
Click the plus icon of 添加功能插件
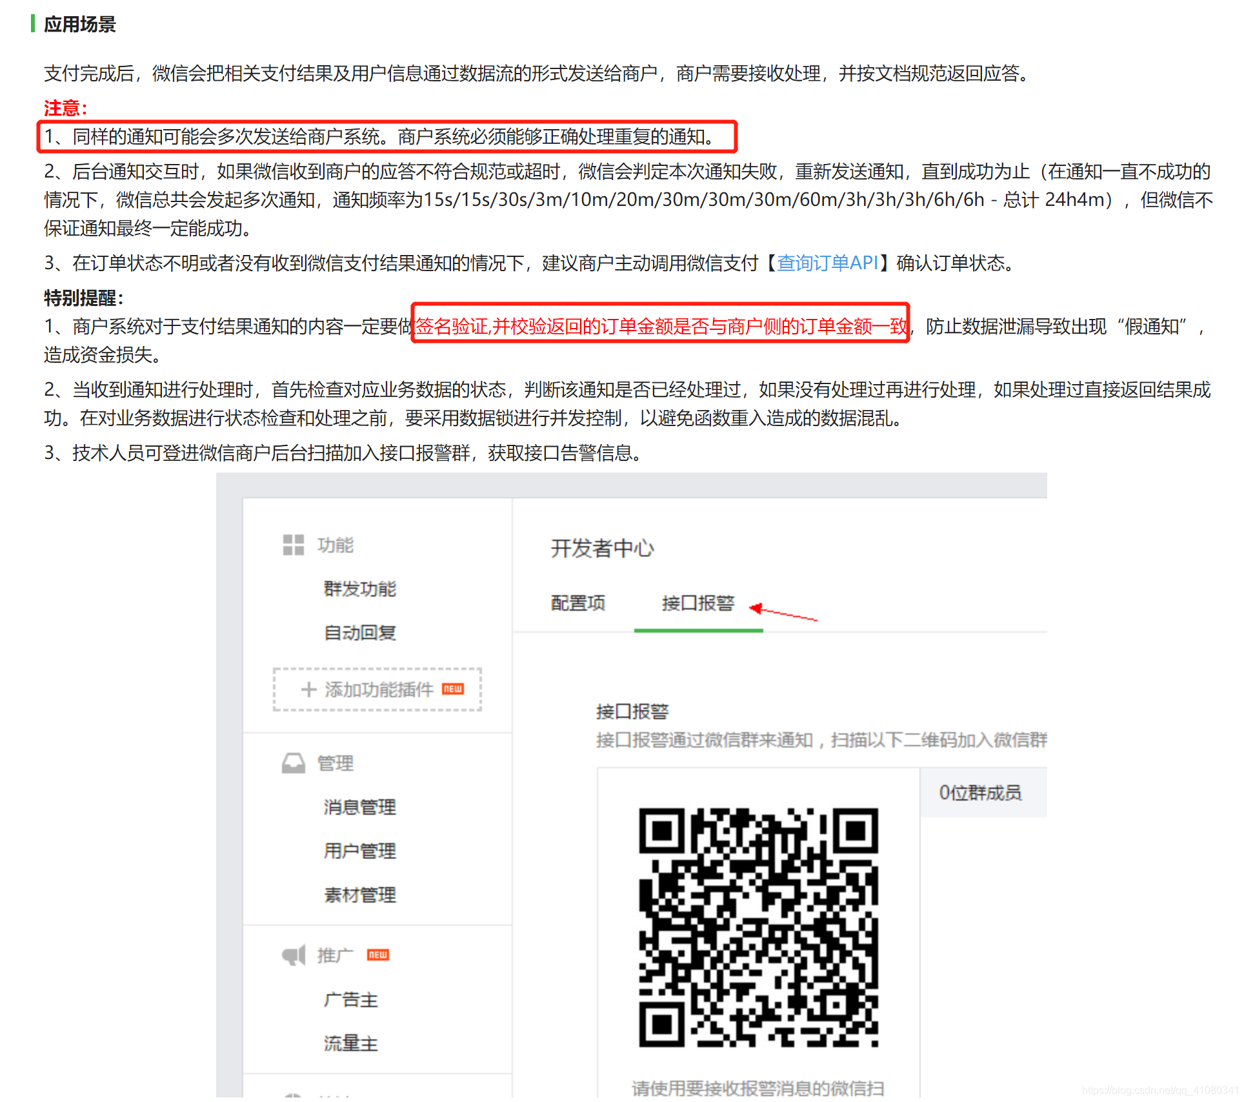pos(308,689)
